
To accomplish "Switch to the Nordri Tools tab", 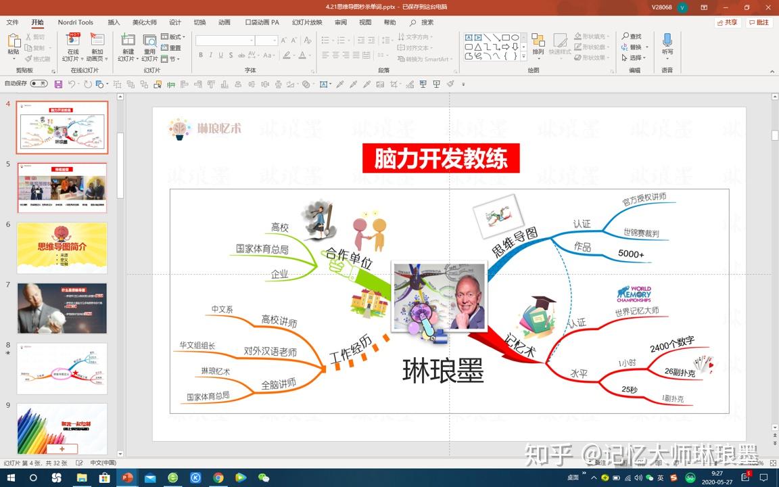I will pyautogui.click(x=76, y=22).
